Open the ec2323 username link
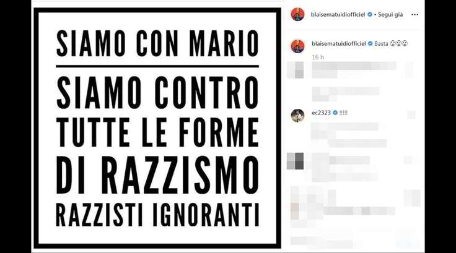Viewport: 456px width, 253px height. pyautogui.click(x=321, y=113)
